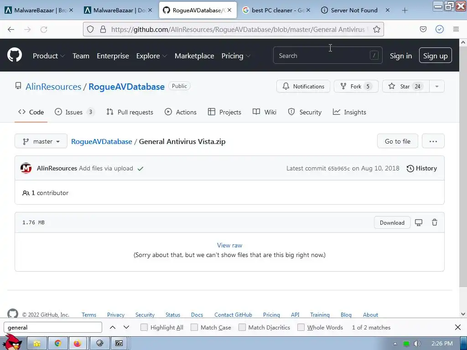Click the green commit status checkmark
Viewport: 467px width, 350px height.
tap(140, 169)
